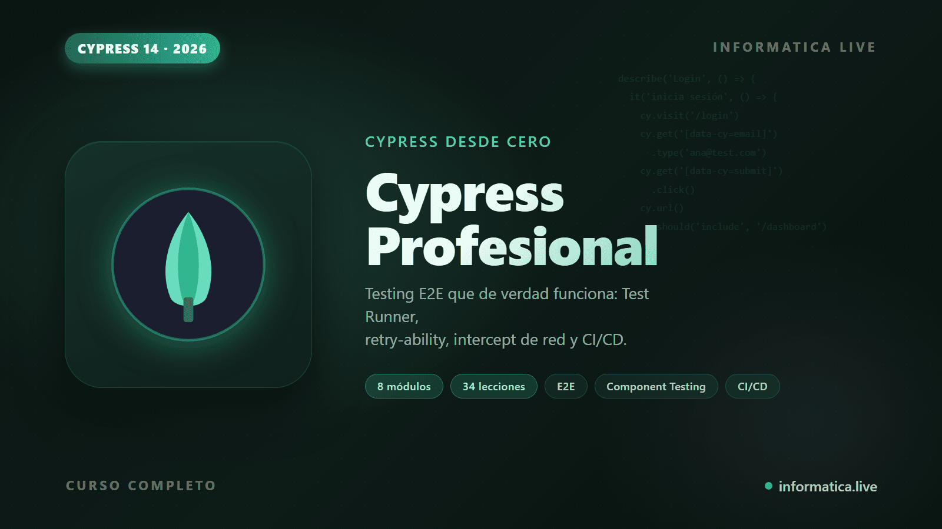Select the 34 lecciones pill
Image resolution: width=942 pixels, height=529 pixels.
[494, 386]
